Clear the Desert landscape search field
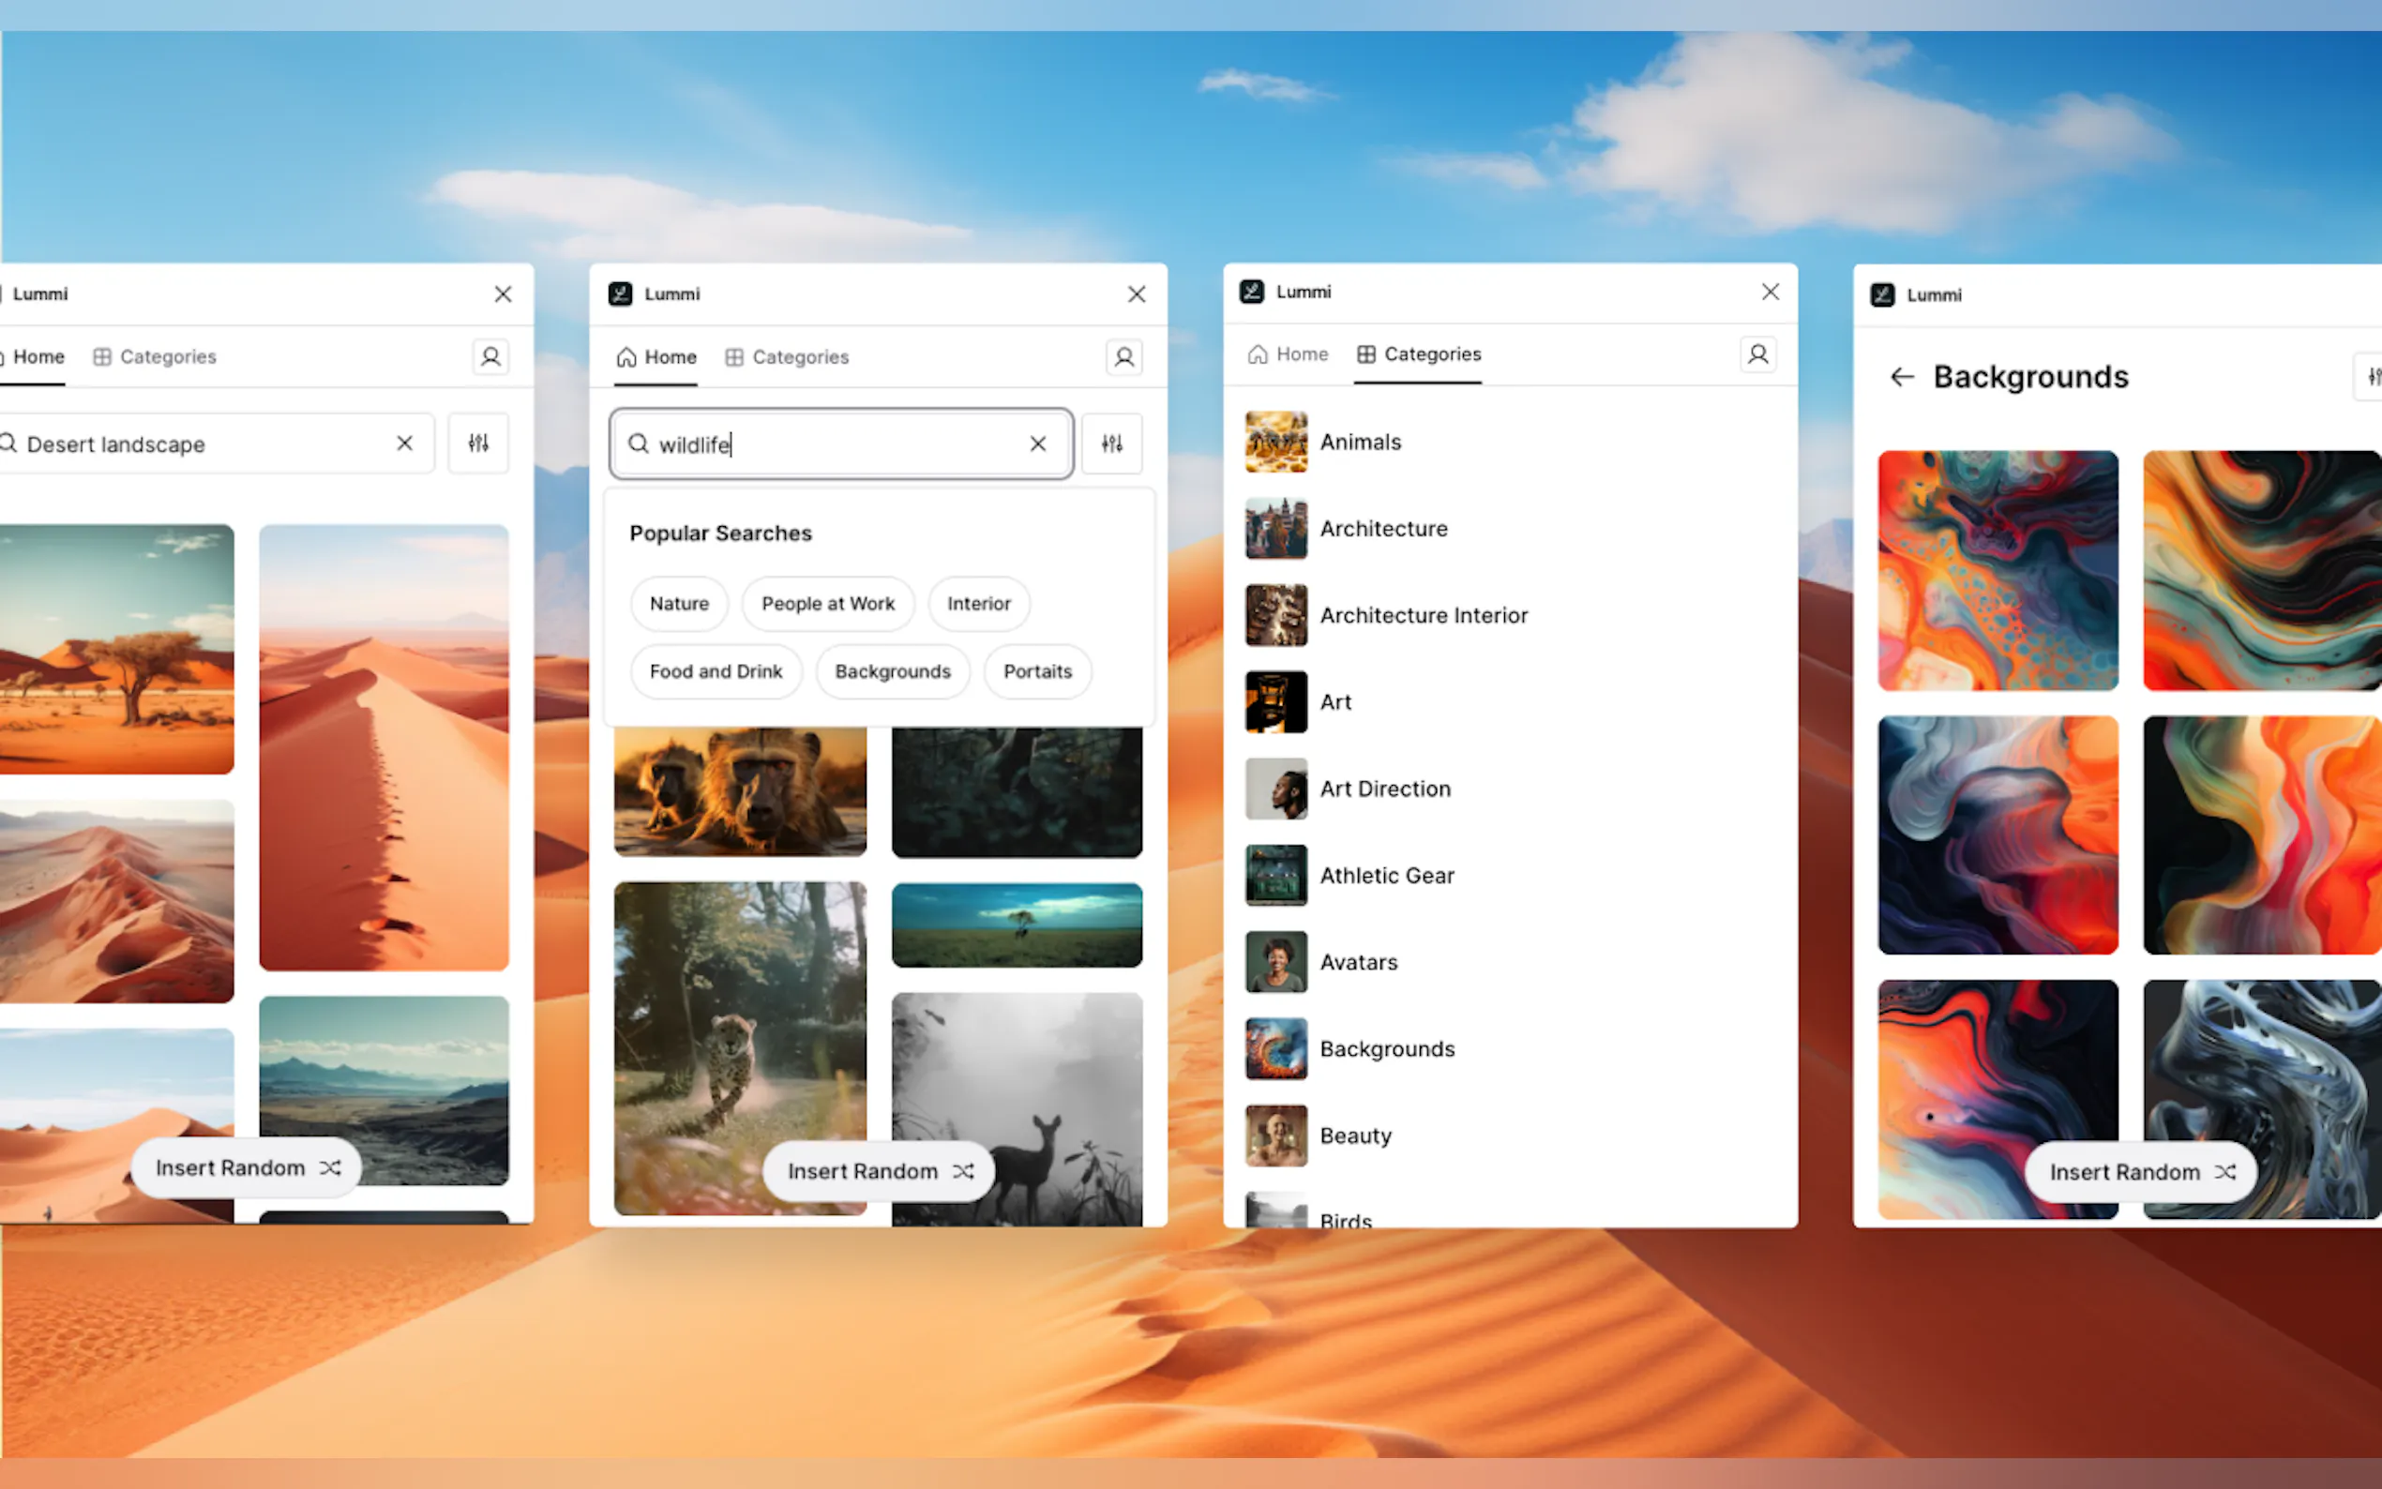This screenshot has height=1489, width=2382. coord(405,444)
